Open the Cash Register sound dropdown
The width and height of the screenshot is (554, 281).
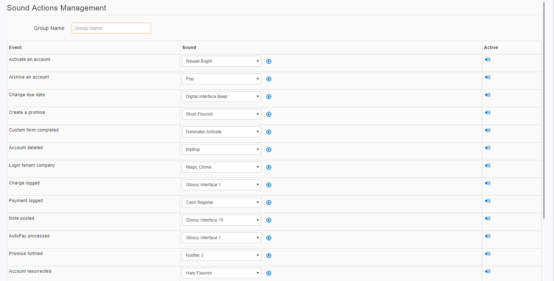click(x=222, y=202)
